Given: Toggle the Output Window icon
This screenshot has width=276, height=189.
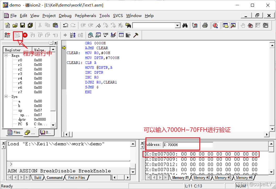Looking at the screenshot, I should [233, 26].
